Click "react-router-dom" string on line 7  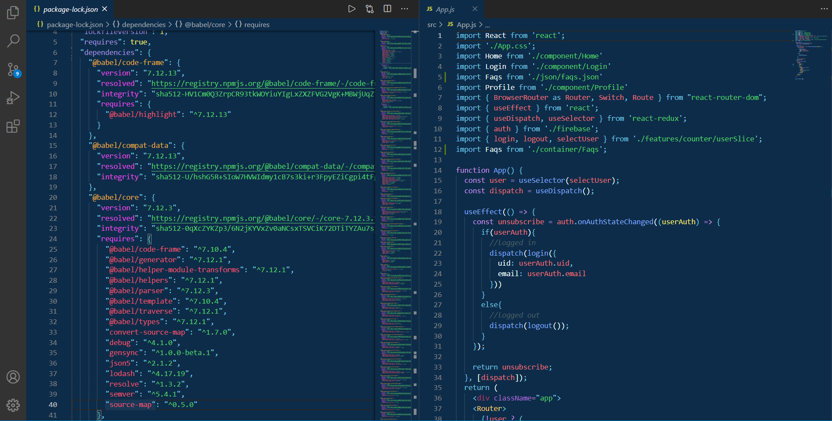click(725, 97)
